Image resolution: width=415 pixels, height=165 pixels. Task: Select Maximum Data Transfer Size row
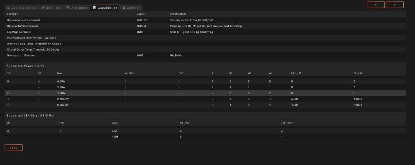(205, 38)
